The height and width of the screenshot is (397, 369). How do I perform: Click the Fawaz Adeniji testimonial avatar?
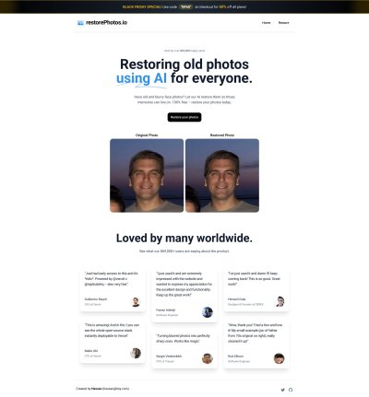208,312
